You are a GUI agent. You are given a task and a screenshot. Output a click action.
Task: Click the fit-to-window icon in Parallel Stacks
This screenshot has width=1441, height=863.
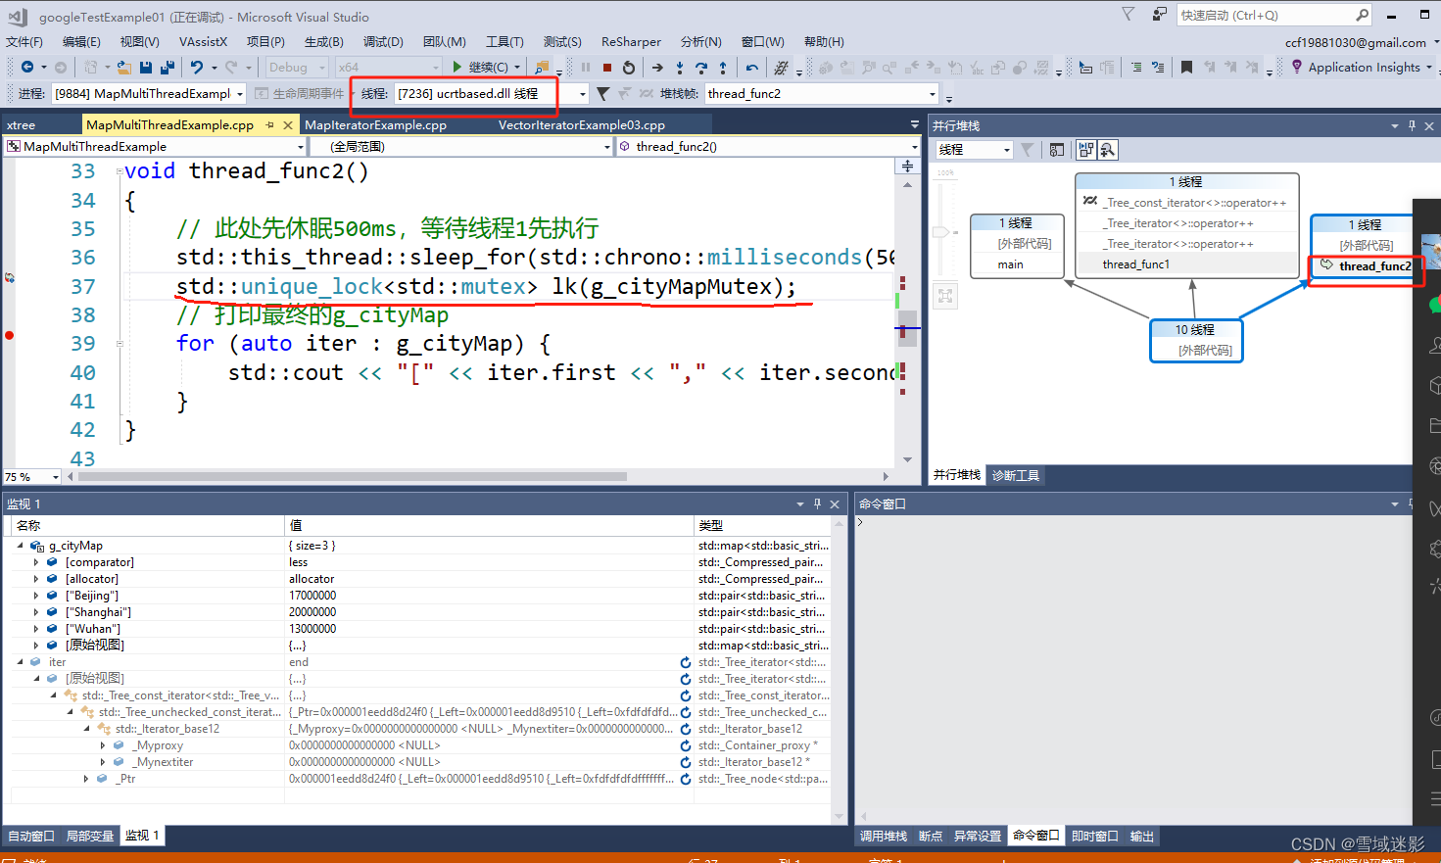click(945, 296)
